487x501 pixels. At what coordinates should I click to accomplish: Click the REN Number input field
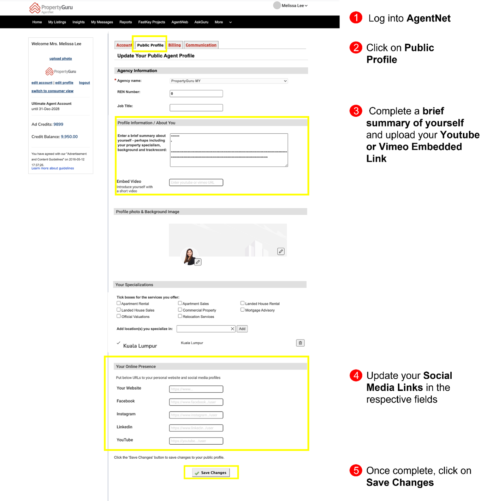[x=196, y=93]
